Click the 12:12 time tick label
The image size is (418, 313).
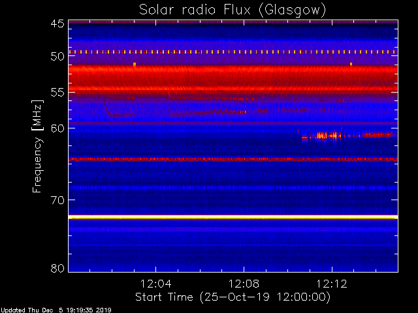coord(332,284)
